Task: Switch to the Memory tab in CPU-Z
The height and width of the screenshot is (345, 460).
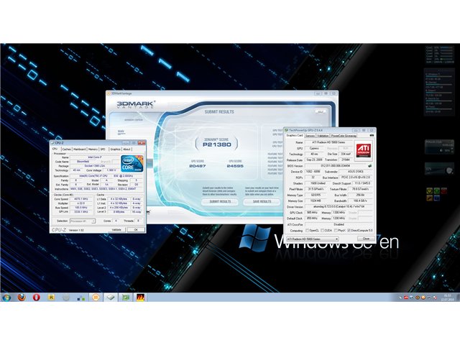Action: (93, 149)
